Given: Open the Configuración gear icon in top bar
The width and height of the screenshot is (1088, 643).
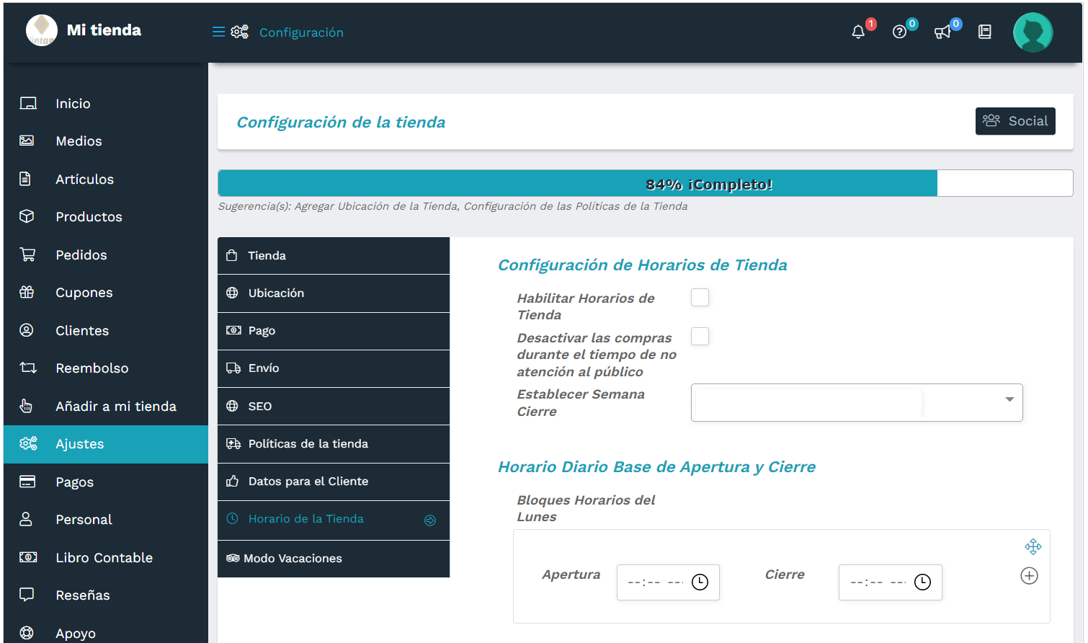Looking at the screenshot, I should [x=240, y=32].
